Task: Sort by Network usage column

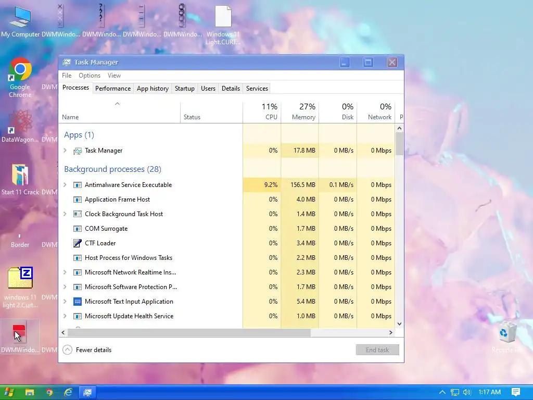Action: [x=376, y=113]
